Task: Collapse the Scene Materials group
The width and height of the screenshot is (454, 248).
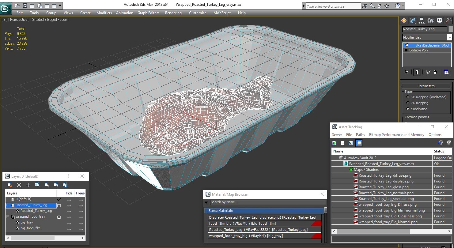Action: (x=206, y=211)
